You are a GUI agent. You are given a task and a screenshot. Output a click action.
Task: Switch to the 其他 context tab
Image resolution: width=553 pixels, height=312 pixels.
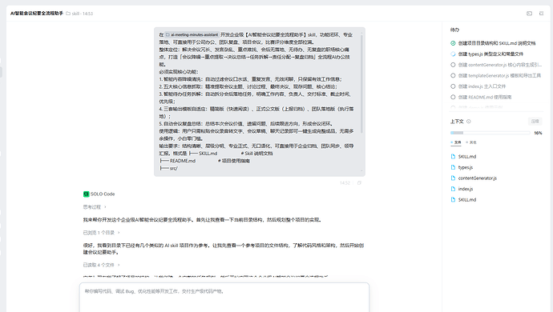(x=471, y=142)
